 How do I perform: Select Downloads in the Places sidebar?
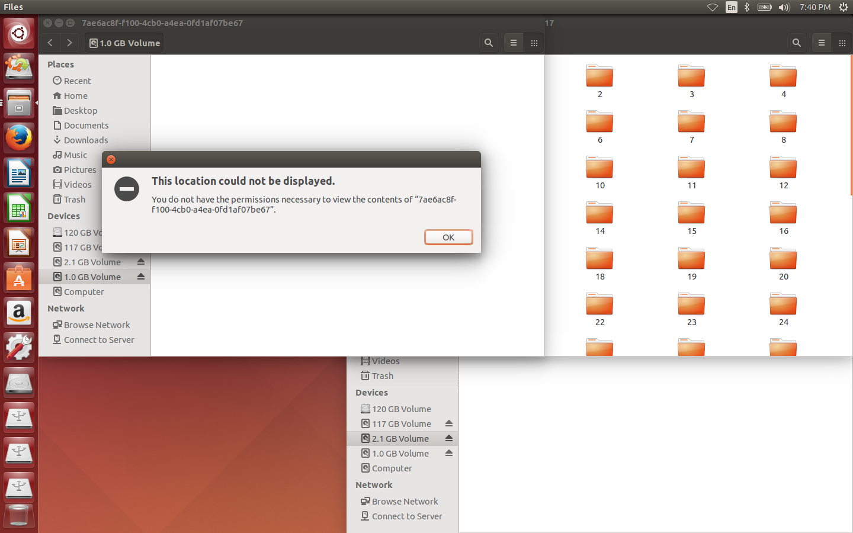pyautogui.click(x=86, y=140)
